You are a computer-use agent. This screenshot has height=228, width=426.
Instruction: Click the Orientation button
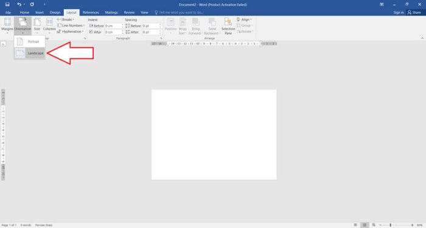(23, 26)
